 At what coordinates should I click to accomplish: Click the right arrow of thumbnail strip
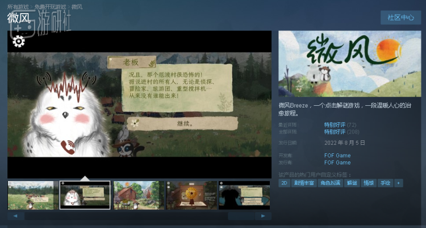[x=263, y=216]
